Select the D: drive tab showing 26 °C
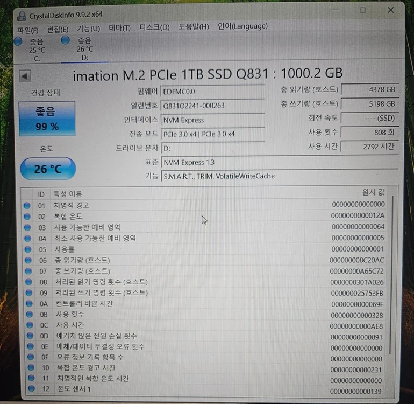This screenshot has width=414, height=404. tap(85, 49)
